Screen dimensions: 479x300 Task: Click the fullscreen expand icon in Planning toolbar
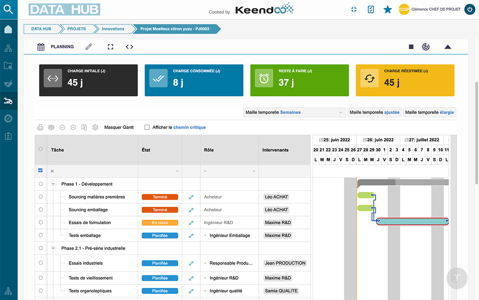111,47
